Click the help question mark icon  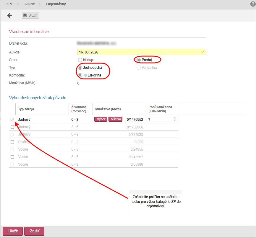point(252,4)
